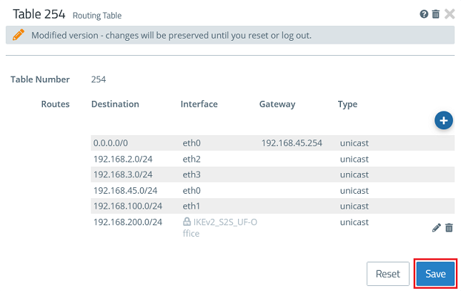Image resolution: width=461 pixels, height=291 pixels.
Task: Click the gateway address 192.168.45.254
Action: coord(292,143)
